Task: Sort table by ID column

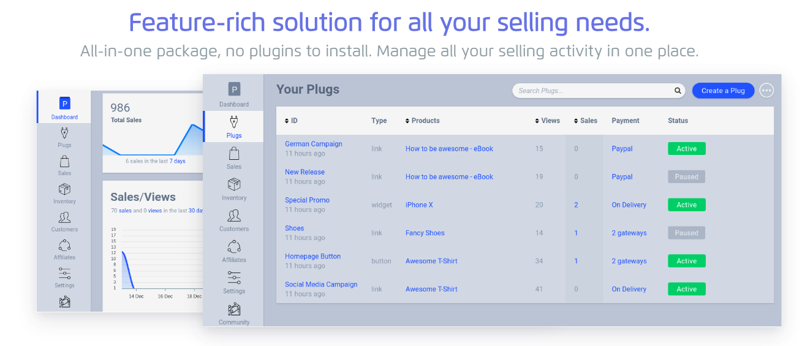Action: click(291, 121)
